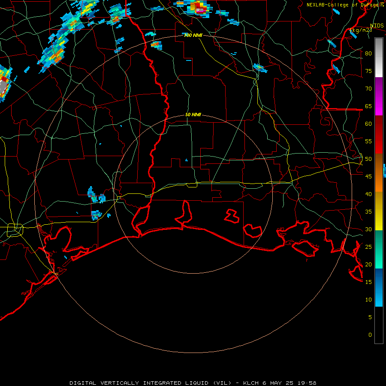This screenshot has width=386, height=386.
Task: Click the "80" value on the scale
Action: pos(368,54)
